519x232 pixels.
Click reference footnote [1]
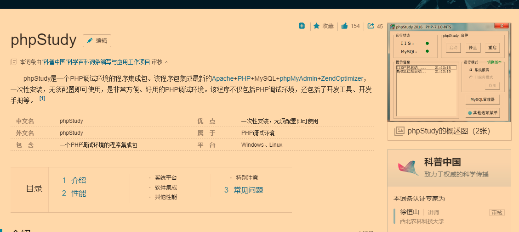tap(42, 98)
